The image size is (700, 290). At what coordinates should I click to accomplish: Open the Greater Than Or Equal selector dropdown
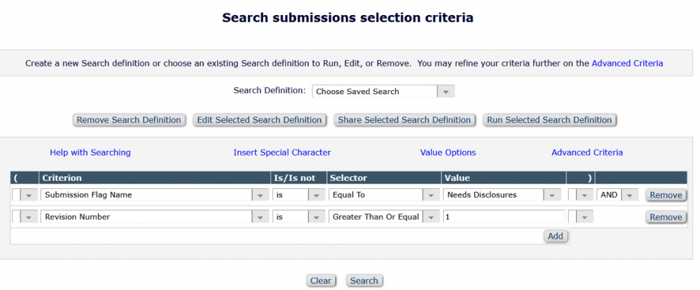tap(383, 217)
